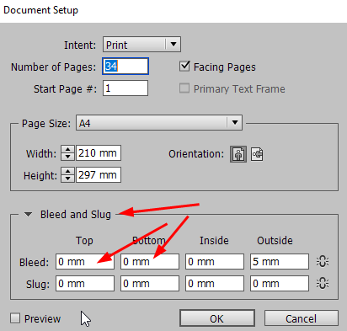Open the Intent dropdown
Viewport: 347px width, 331px height.
141,45
